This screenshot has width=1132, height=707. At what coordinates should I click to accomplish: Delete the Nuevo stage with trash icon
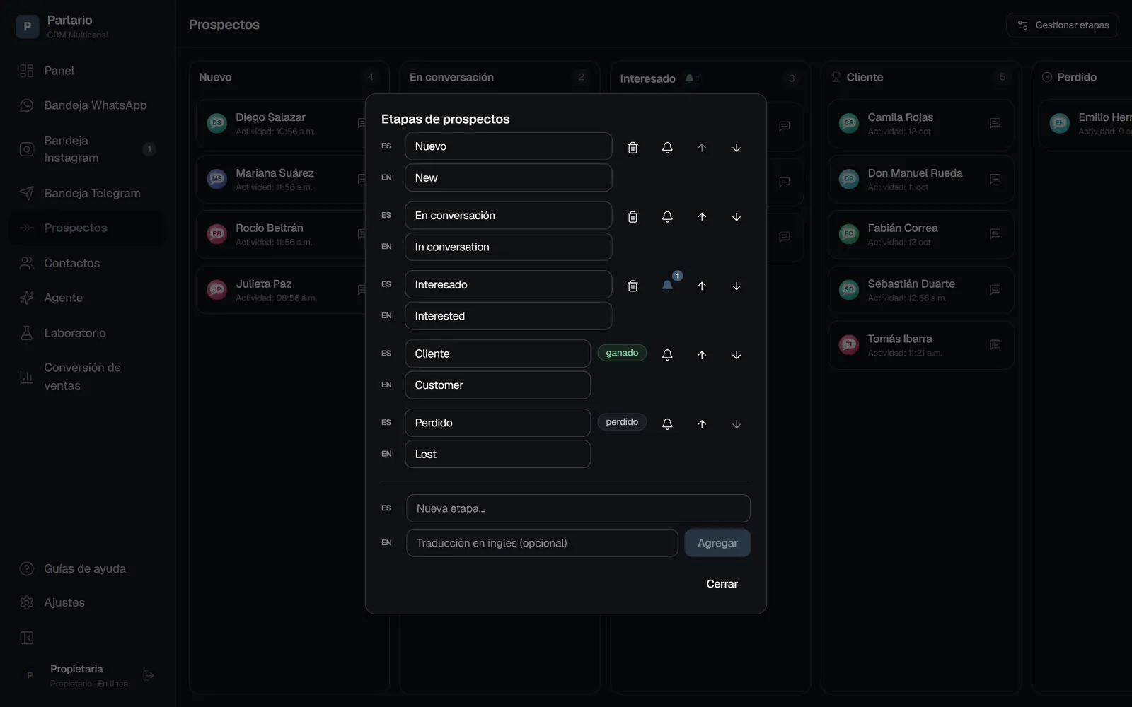tap(633, 147)
